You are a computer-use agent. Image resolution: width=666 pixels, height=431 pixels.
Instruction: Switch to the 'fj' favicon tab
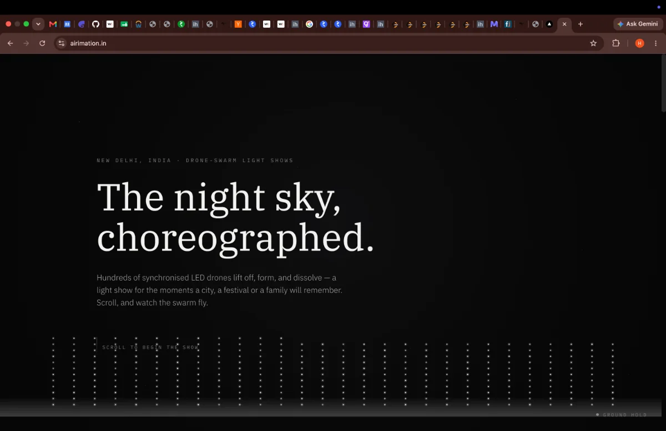pos(508,24)
